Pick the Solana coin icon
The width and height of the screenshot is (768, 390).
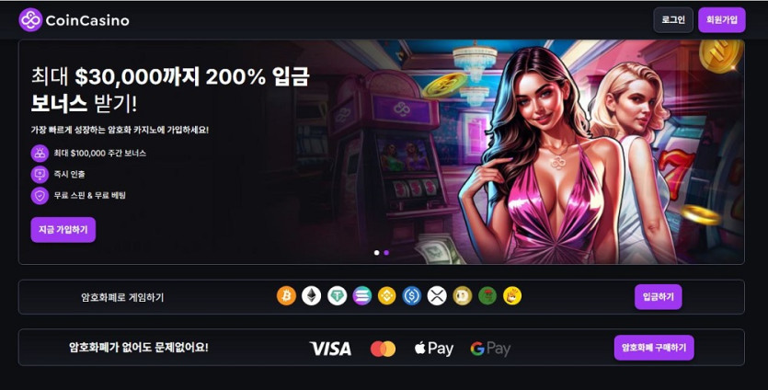point(362,296)
